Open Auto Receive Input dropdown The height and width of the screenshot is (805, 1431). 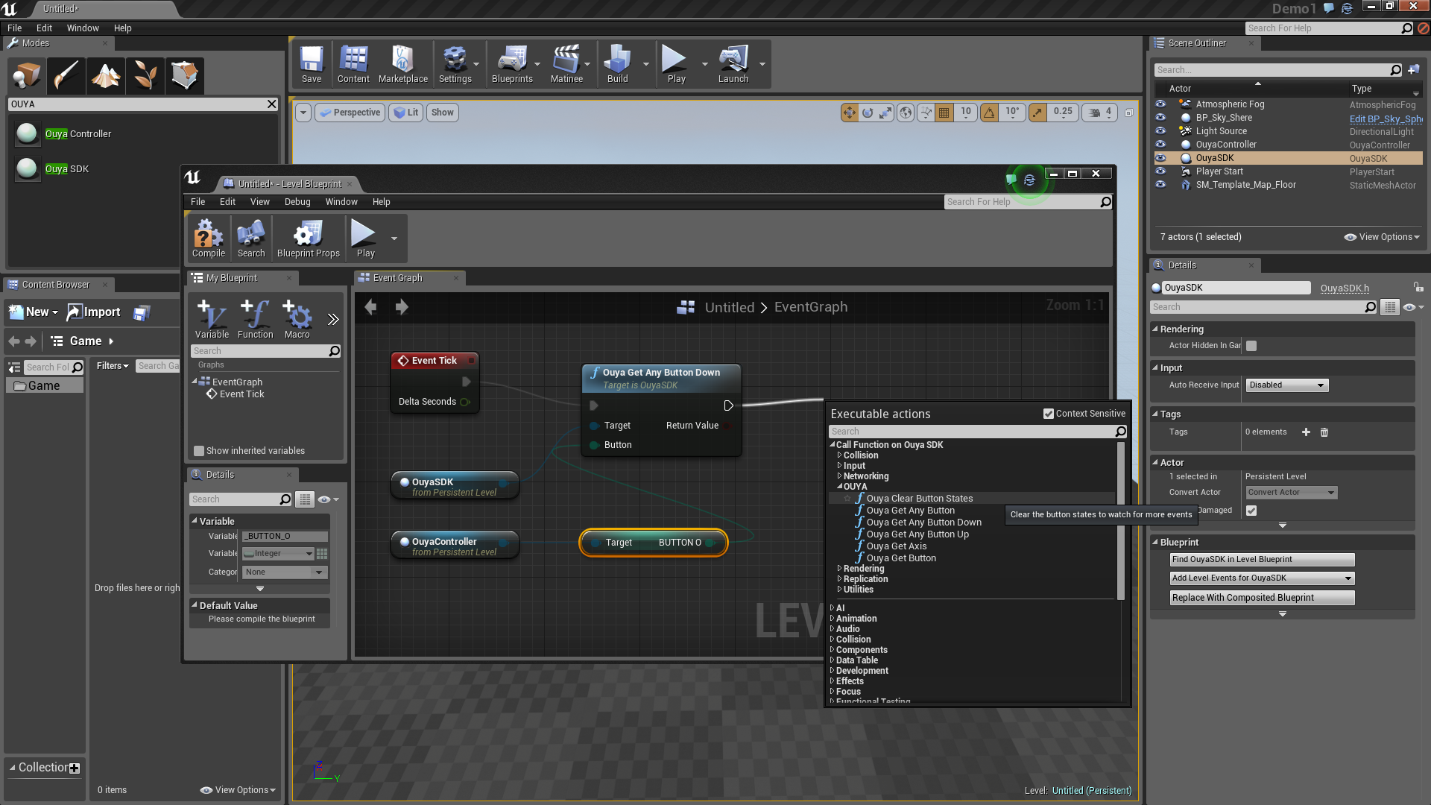click(1287, 385)
